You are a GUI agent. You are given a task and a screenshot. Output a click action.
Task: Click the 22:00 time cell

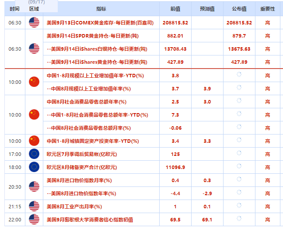[x=15, y=220]
